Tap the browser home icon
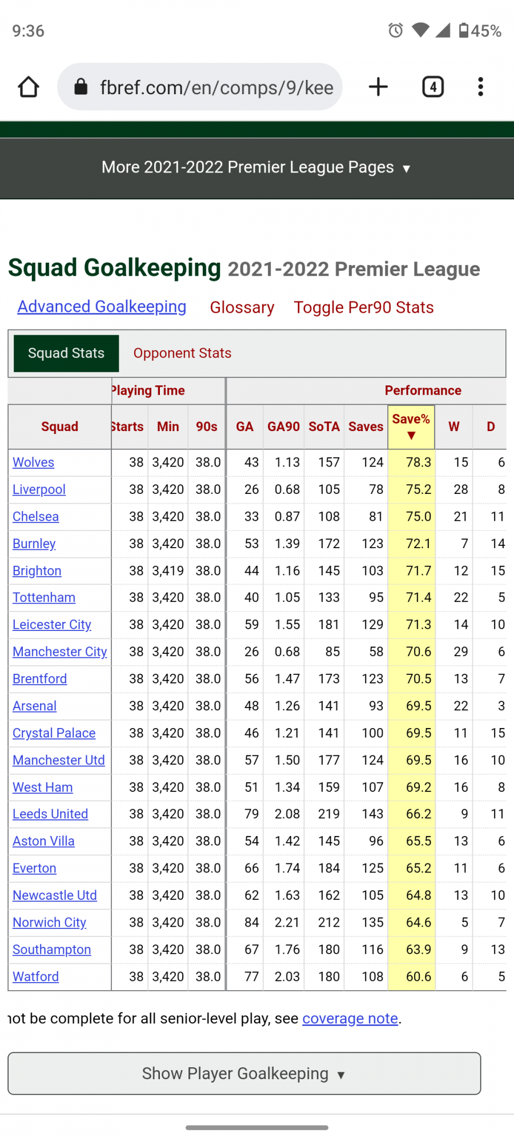The width and height of the screenshot is (514, 1142). pos(29,87)
